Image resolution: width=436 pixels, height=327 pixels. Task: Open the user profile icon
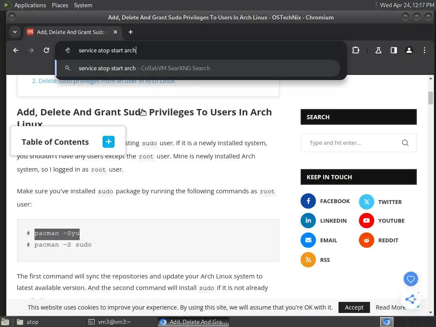click(409, 50)
